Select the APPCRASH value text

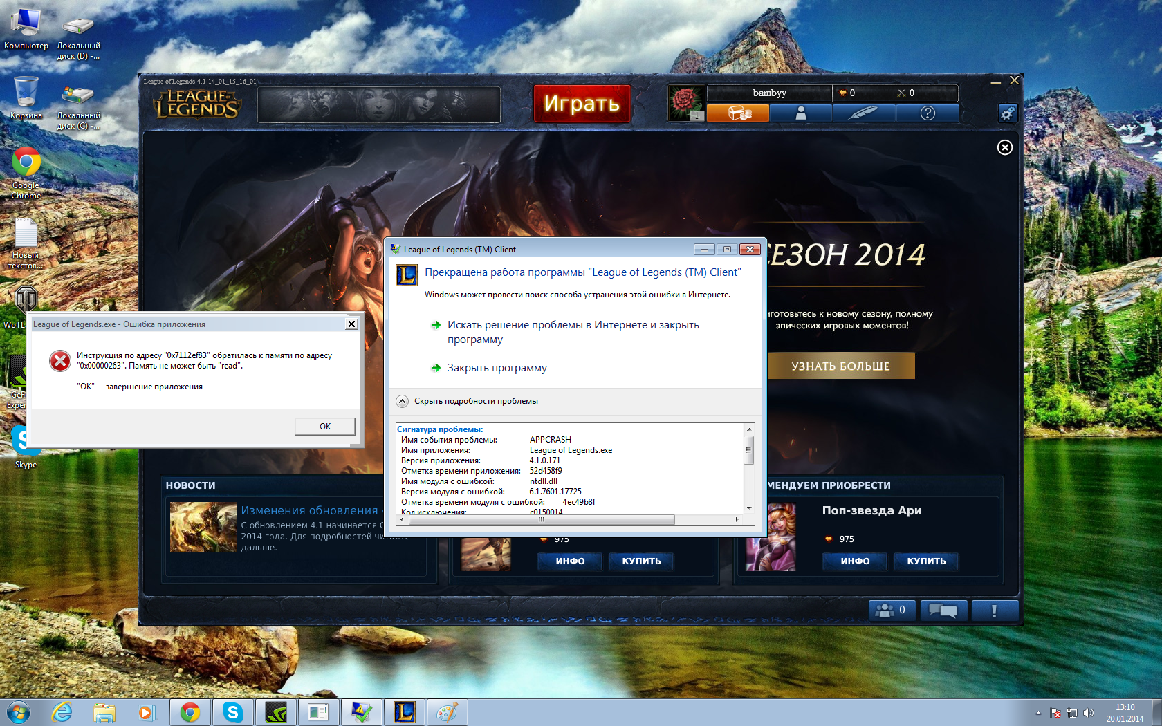tap(551, 440)
